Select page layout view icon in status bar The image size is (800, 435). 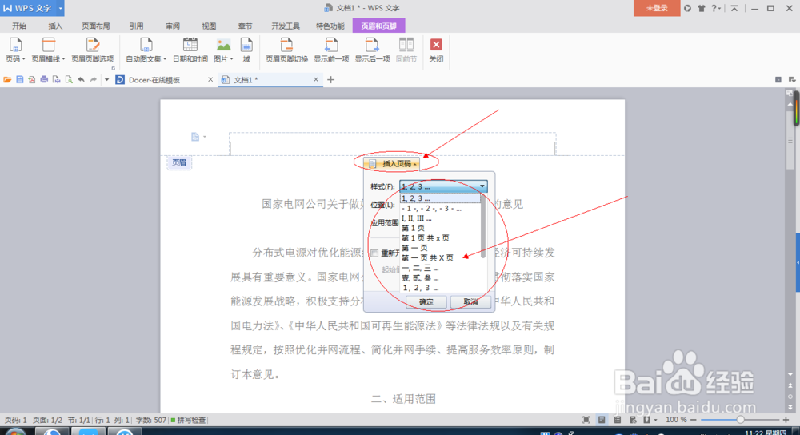pos(602,420)
